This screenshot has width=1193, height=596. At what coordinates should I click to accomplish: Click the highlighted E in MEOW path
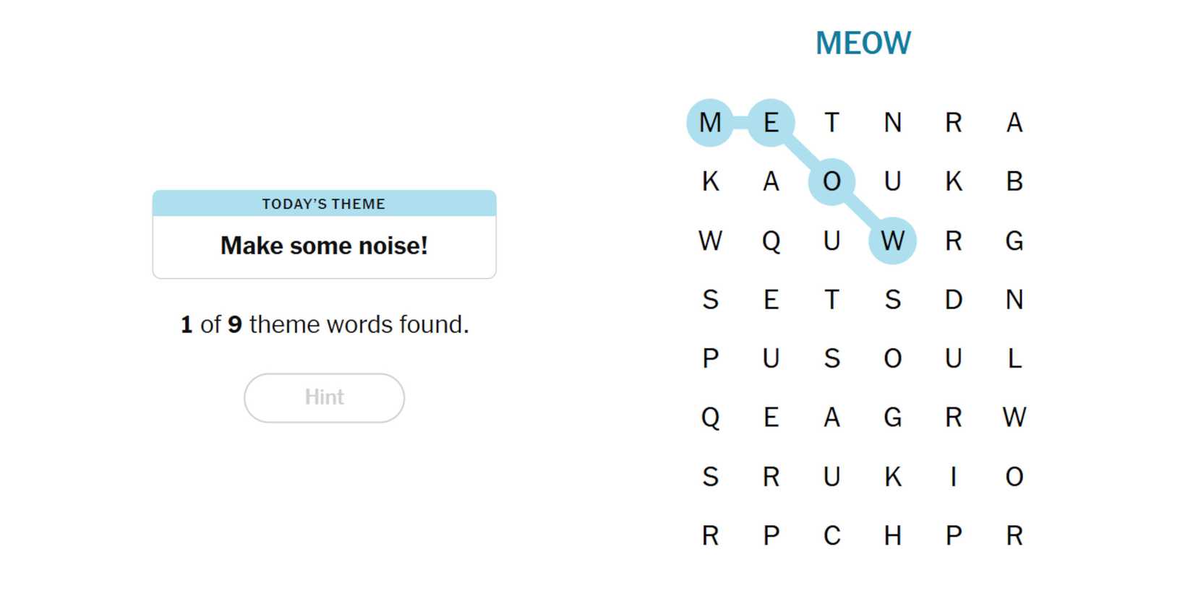771,123
